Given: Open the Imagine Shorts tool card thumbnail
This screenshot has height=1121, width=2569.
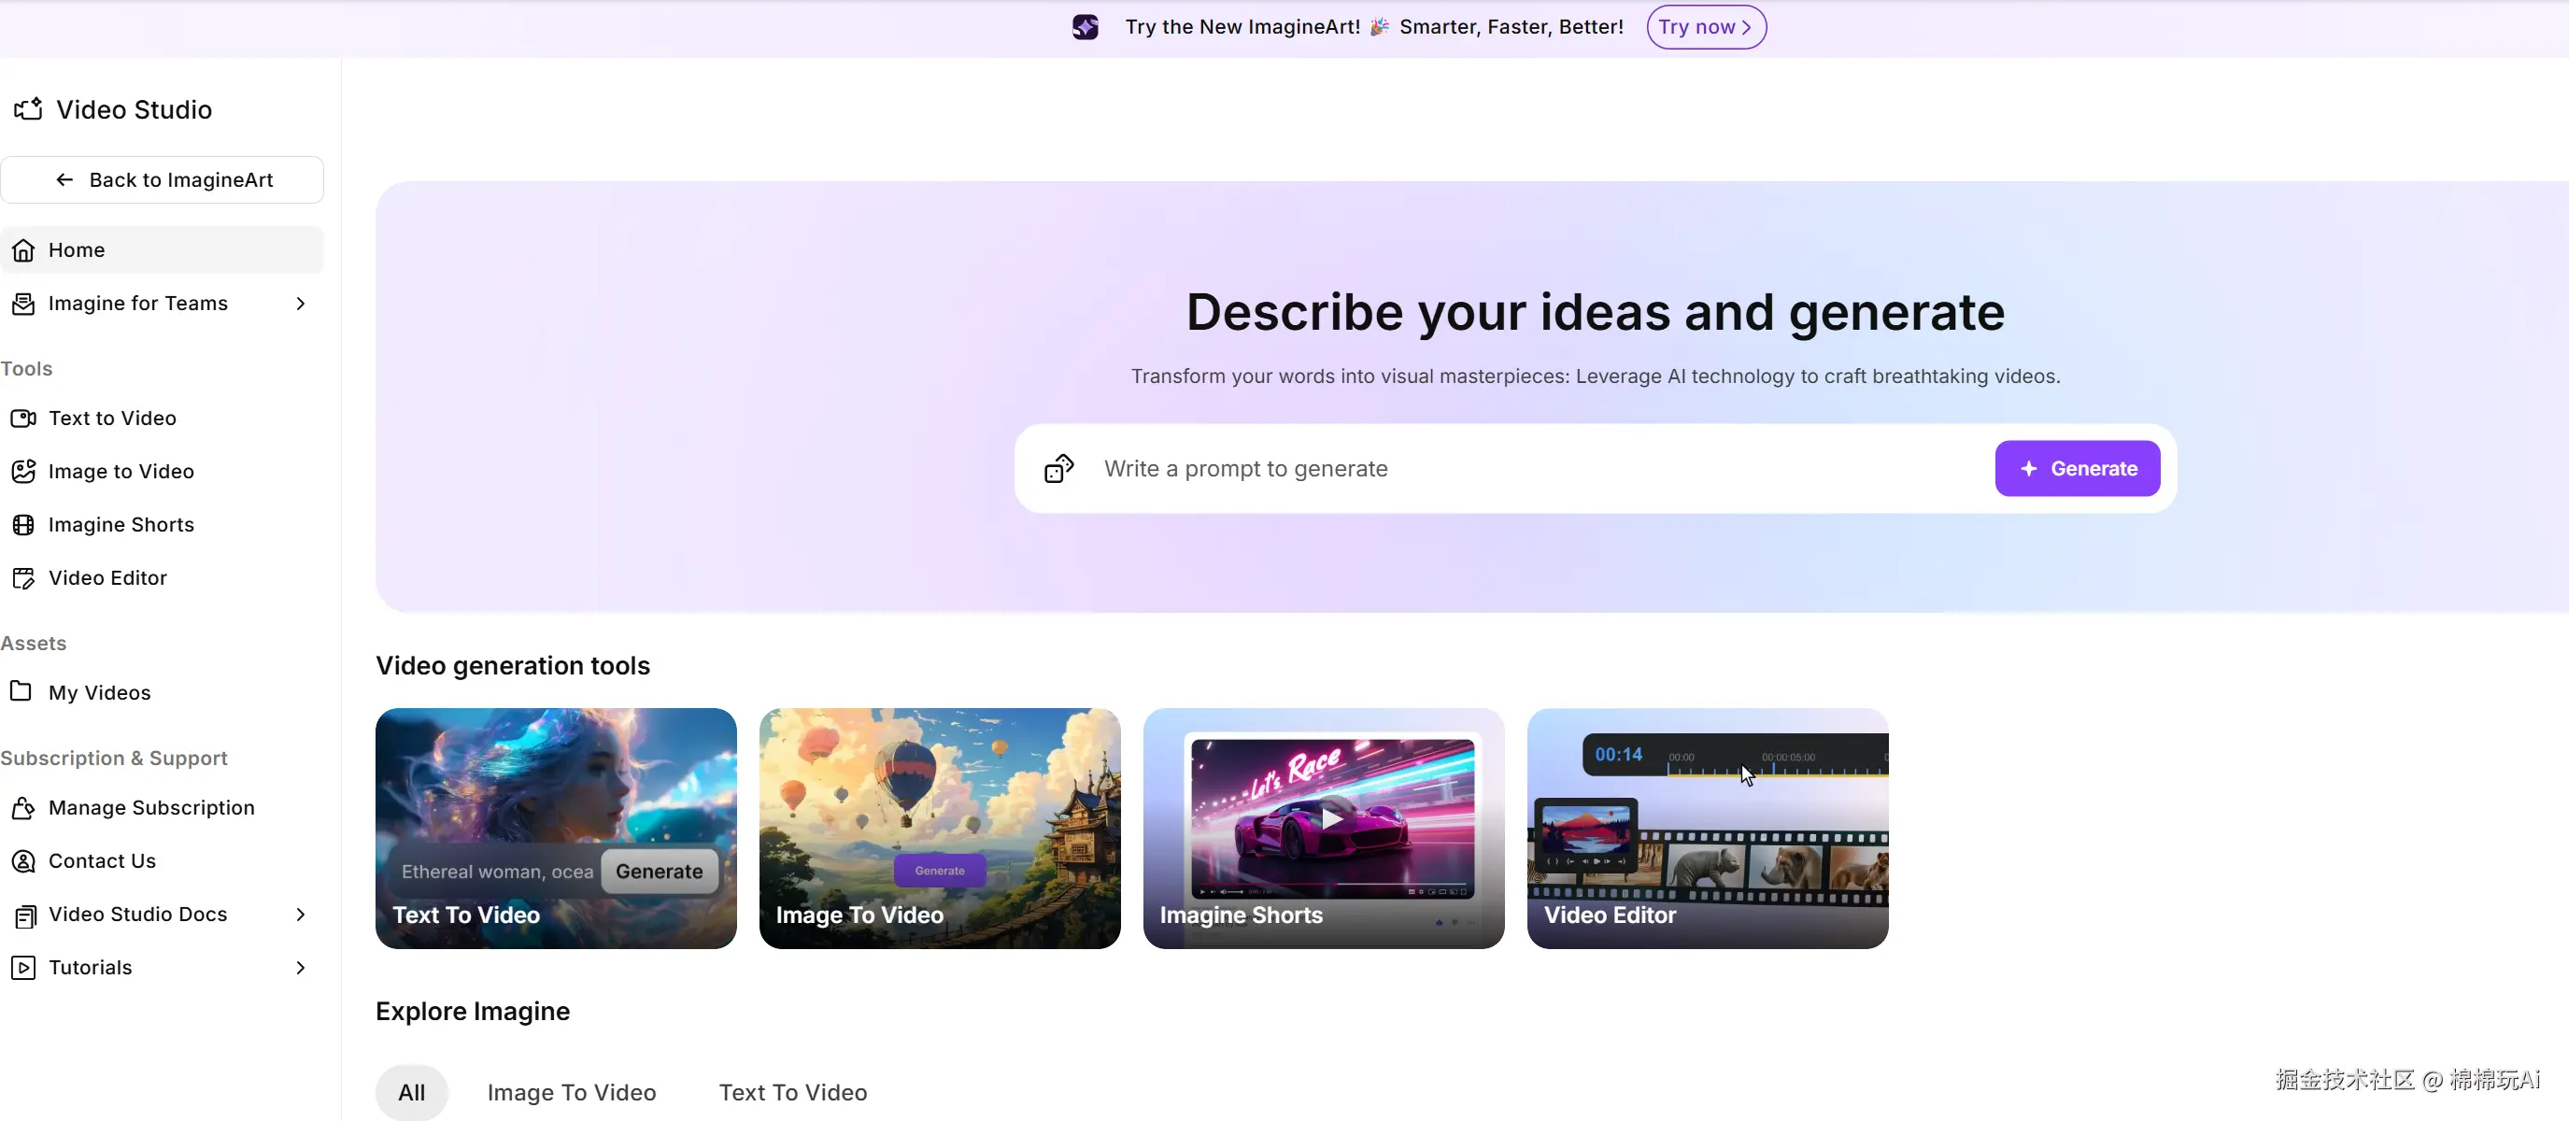Looking at the screenshot, I should pos(1323,828).
